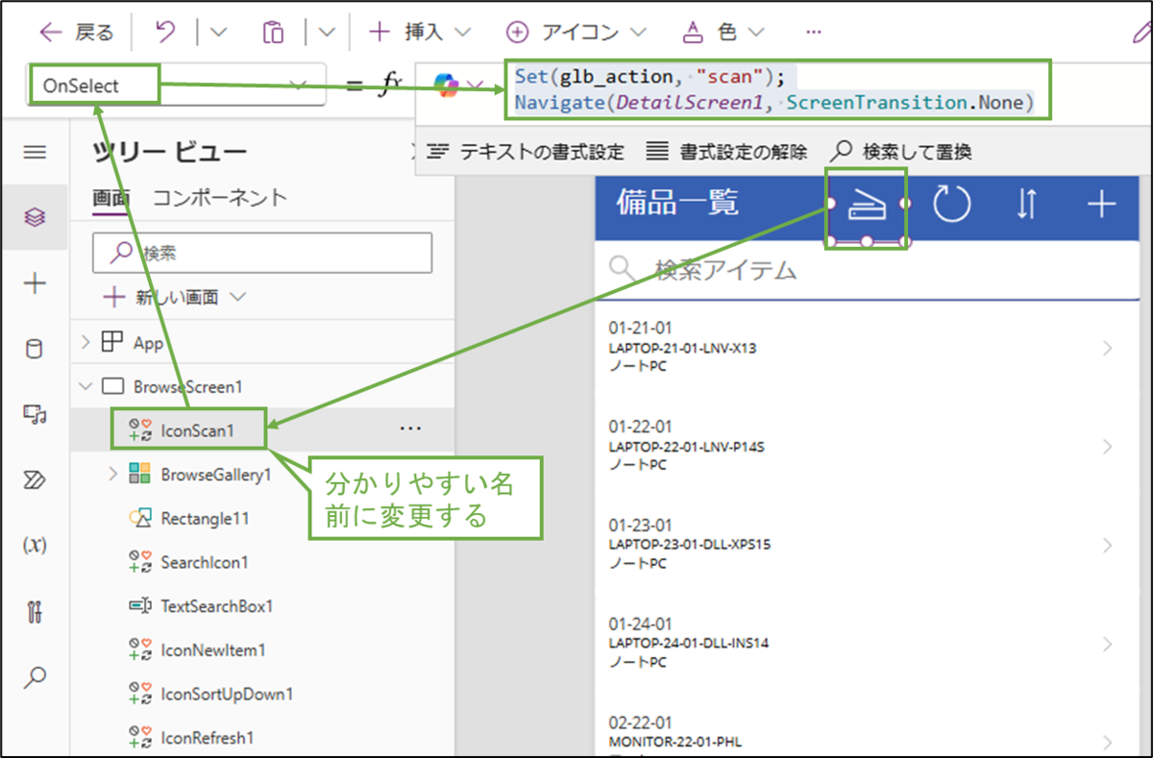The image size is (1153, 758).
Task: Select gallery item 01-22-01
Action: tap(868, 447)
